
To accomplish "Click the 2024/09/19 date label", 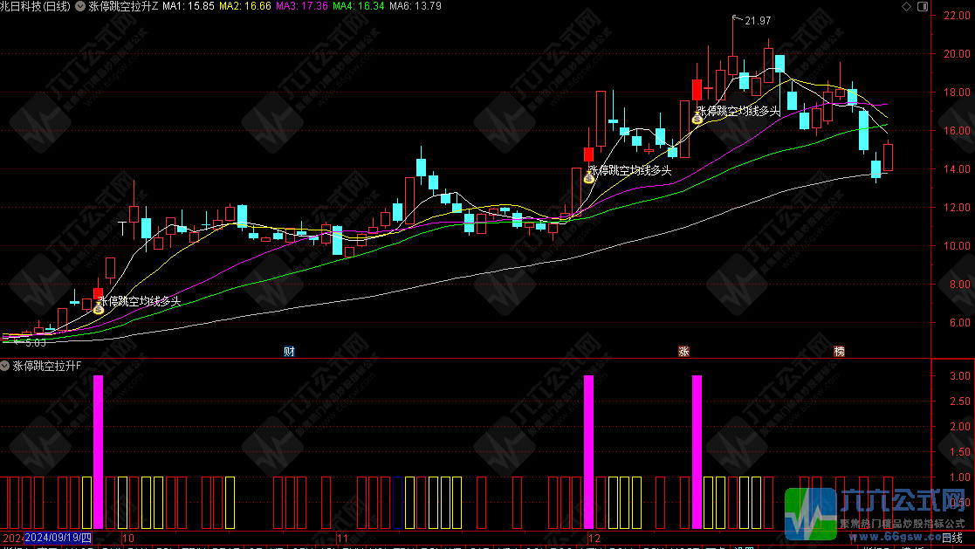I will point(58,538).
